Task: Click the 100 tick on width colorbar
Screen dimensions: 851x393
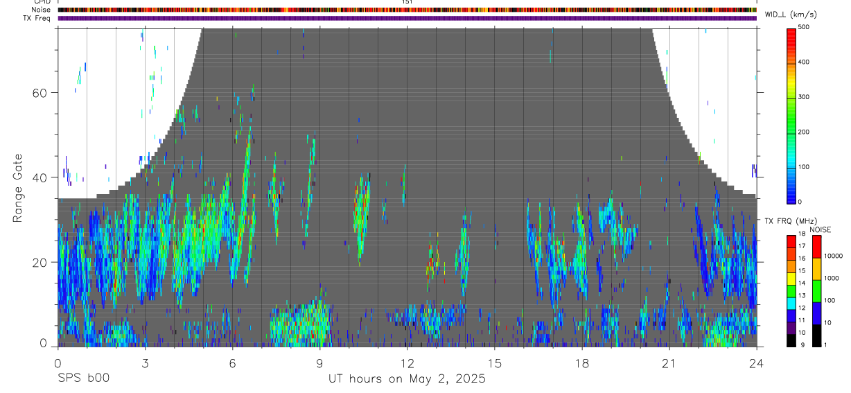Action: [805, 167]
